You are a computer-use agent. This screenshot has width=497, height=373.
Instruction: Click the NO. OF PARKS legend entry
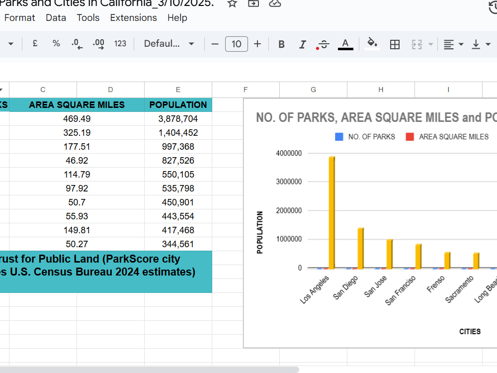365,137
